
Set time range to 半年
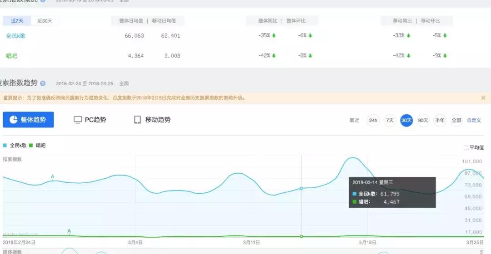tap(440, 120)
